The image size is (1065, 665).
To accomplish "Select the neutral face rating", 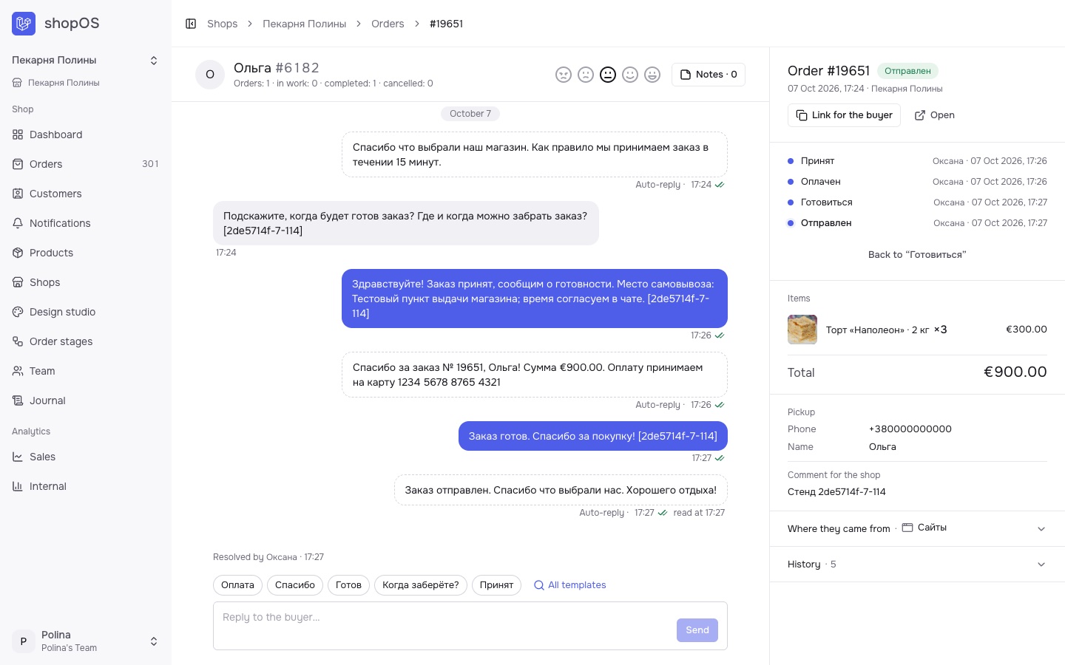I will point(608,75).
